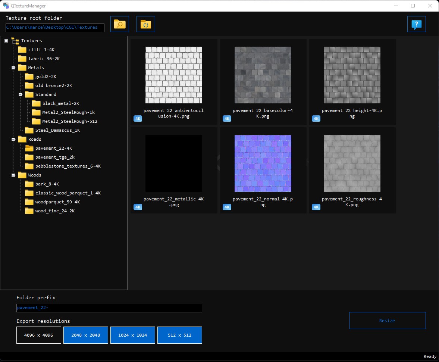
Task: Select the pavement_22_basecolor texture thumbnail
Action: [263, 75]
